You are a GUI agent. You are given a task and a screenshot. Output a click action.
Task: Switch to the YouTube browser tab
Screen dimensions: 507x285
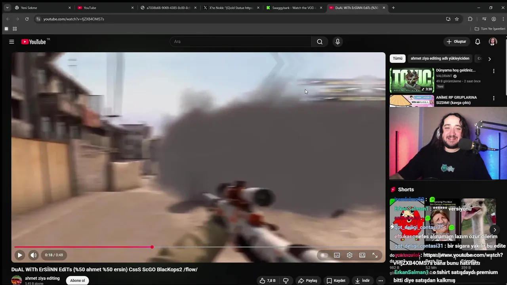[106, 8]
